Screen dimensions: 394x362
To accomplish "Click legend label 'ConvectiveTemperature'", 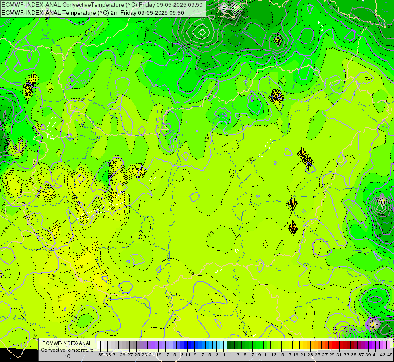I will 67,350.
